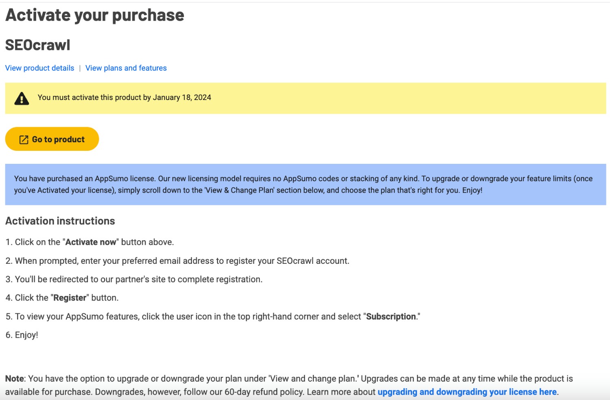Click the black warning triangle icon

pos(22,98)
